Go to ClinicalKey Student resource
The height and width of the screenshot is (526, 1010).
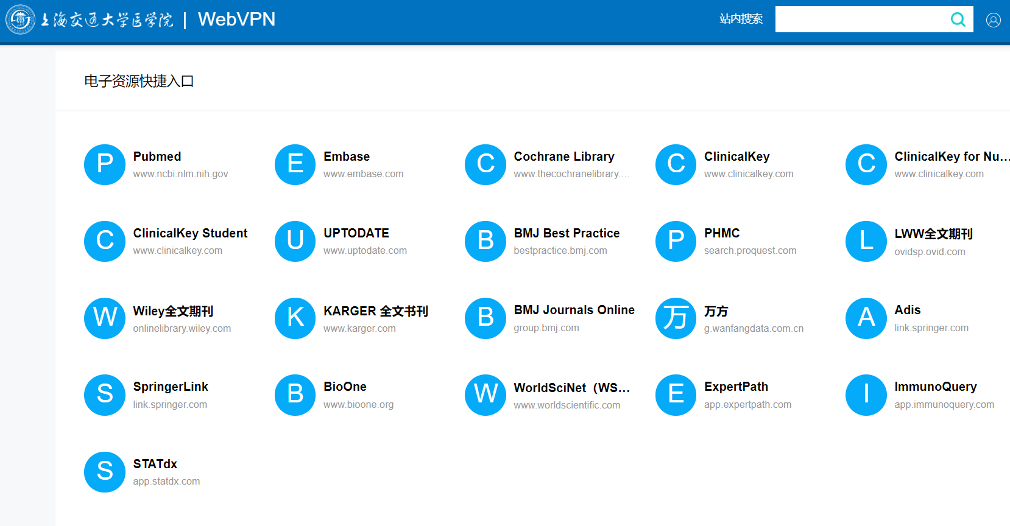(x=190, y=233)
